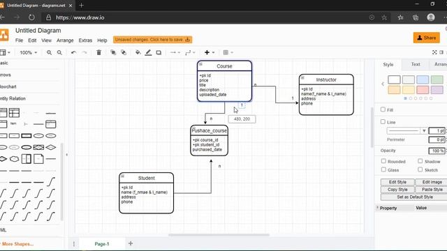The height and width of the screenshot is (251, 447).
Task: Show previous color swatch set
Action: pyautogui.click(x=383, y=84)
